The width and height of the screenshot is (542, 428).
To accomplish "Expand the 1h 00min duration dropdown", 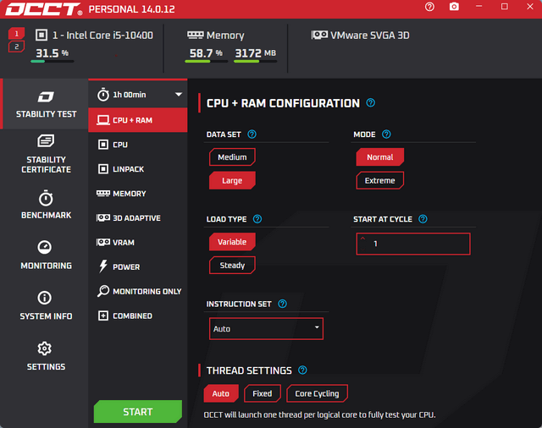I will 179,94.
